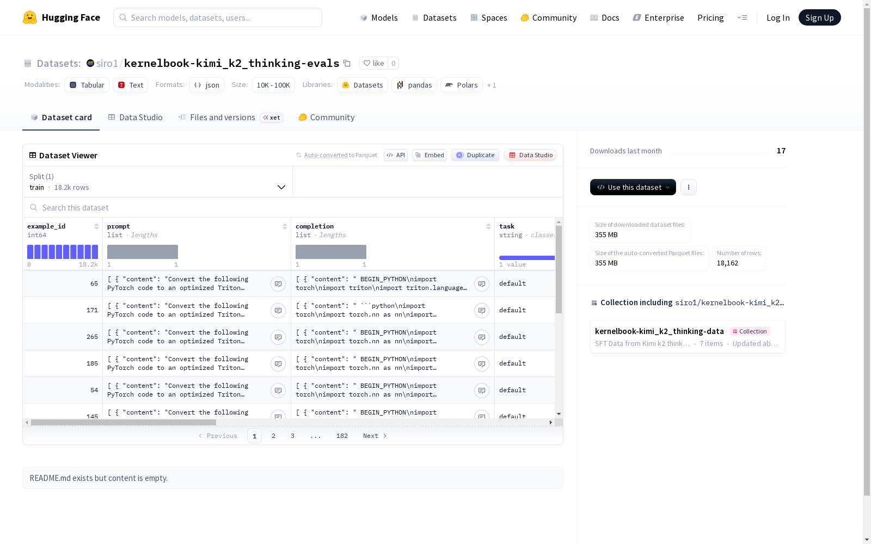Screen dimensions: 871x544
Task: Focus the Search this dataset field
Action: 293,208
